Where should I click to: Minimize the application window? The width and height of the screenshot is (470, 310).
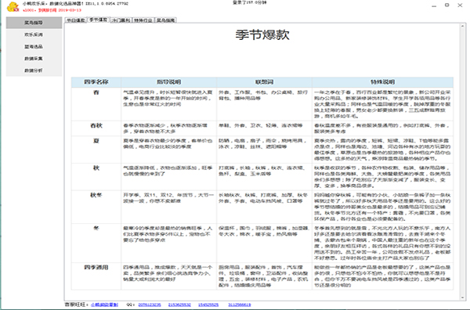tap(434, 5)
